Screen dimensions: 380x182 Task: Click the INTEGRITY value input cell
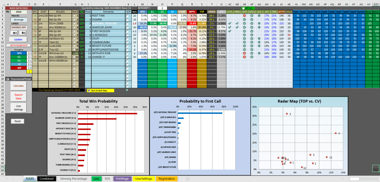click(x=162, y=8)
